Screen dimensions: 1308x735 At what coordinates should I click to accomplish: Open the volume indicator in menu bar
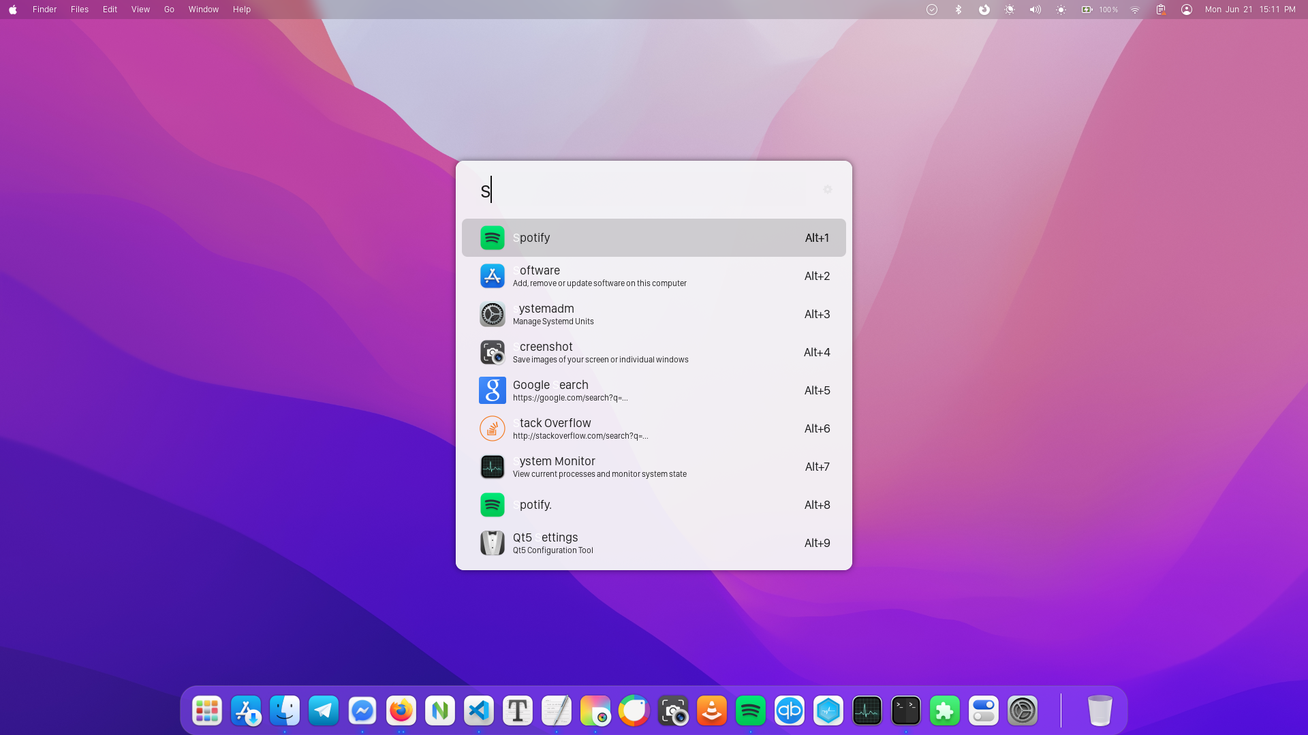coord(1035,10)
